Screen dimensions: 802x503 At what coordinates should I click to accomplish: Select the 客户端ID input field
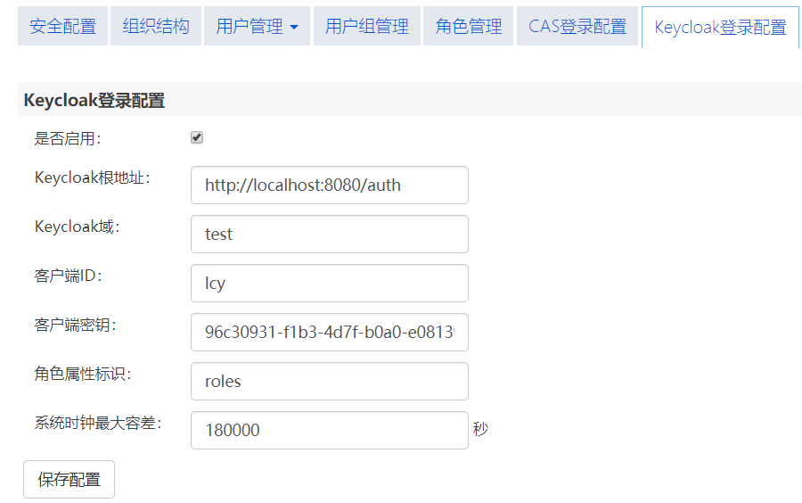coord(329,284)
